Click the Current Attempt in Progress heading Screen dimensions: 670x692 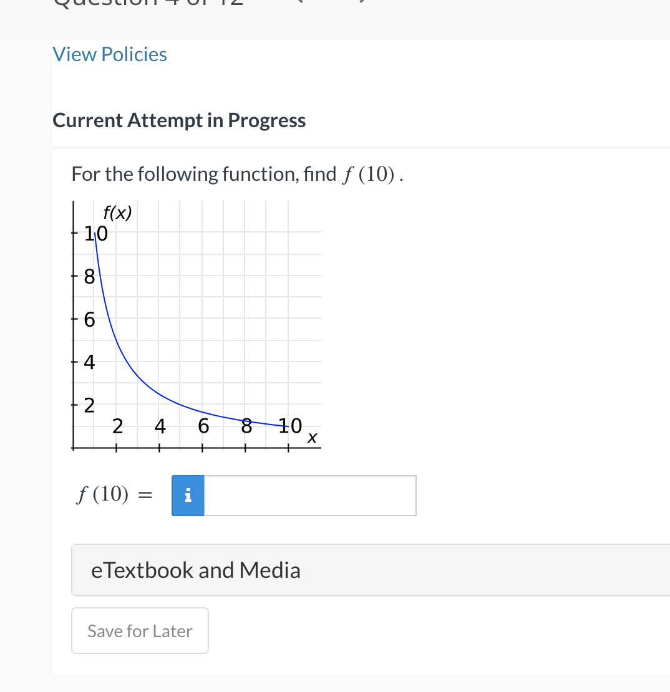tap(179, 120)
